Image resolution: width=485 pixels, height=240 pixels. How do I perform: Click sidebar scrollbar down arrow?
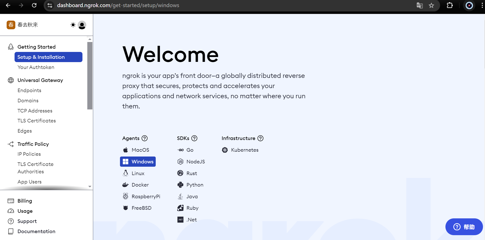(90, 187)
